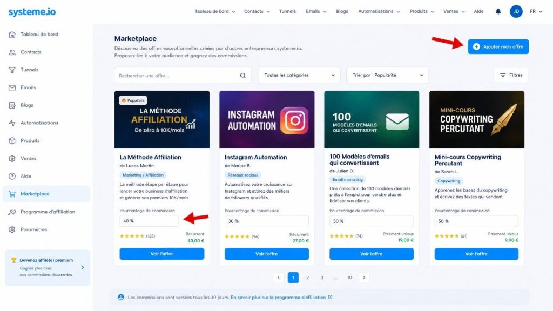Click the Tableau de bord home icon in sidebar
Viewport: 553px width, 311px height.
12,34
